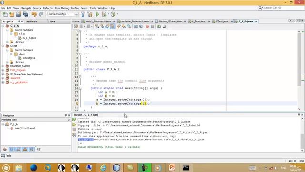305x172 pixels.
Task: Open the Refactor menu
Action: pos(48,8)
